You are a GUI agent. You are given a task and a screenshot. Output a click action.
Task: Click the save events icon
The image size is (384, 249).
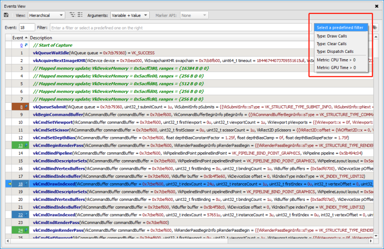click(6, 15)
